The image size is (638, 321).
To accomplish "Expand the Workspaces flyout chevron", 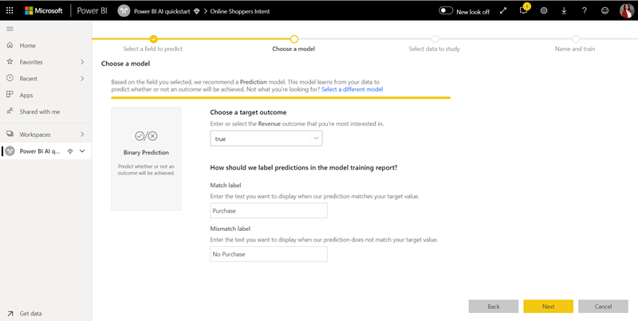I will tap(82, 134).
